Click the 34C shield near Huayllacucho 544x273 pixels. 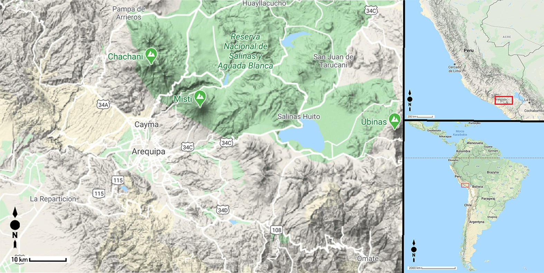click(371, 11)
